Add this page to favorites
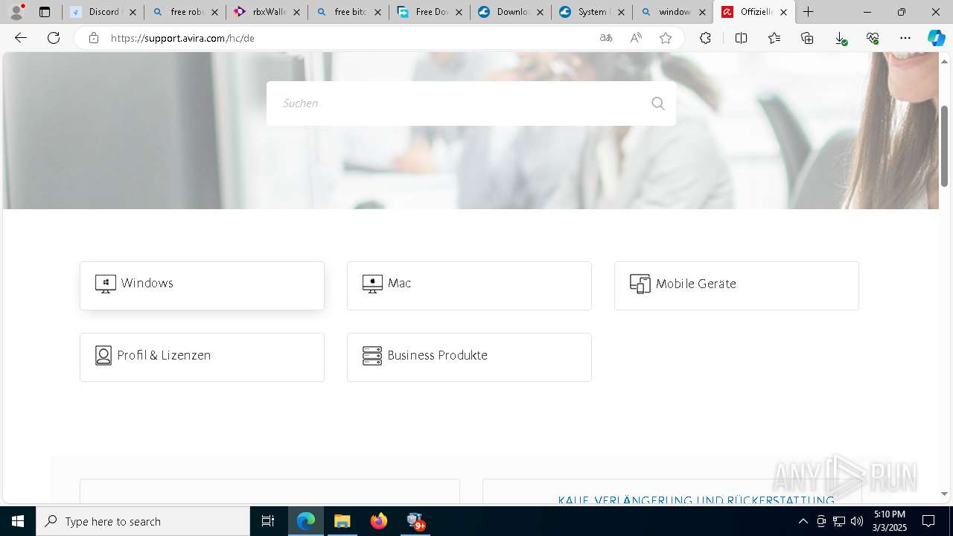The image size is (953, 536). click(x=666, y=38)
